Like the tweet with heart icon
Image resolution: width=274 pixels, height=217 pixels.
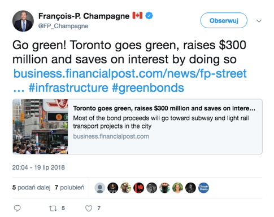(89, 209)
